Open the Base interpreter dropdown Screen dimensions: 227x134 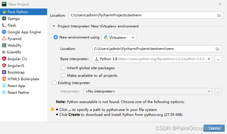152,59
